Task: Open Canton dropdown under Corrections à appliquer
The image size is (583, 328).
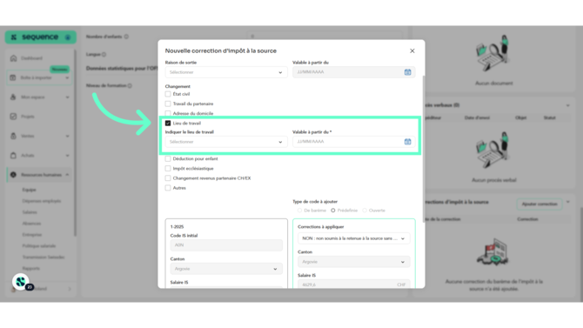Action: click(353, 262)
